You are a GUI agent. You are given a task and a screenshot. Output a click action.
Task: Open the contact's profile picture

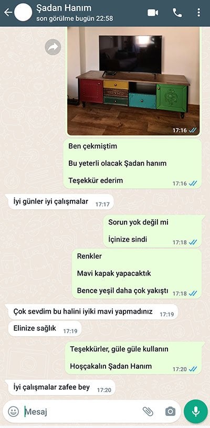pyautogui.click(x=23, y=12)
